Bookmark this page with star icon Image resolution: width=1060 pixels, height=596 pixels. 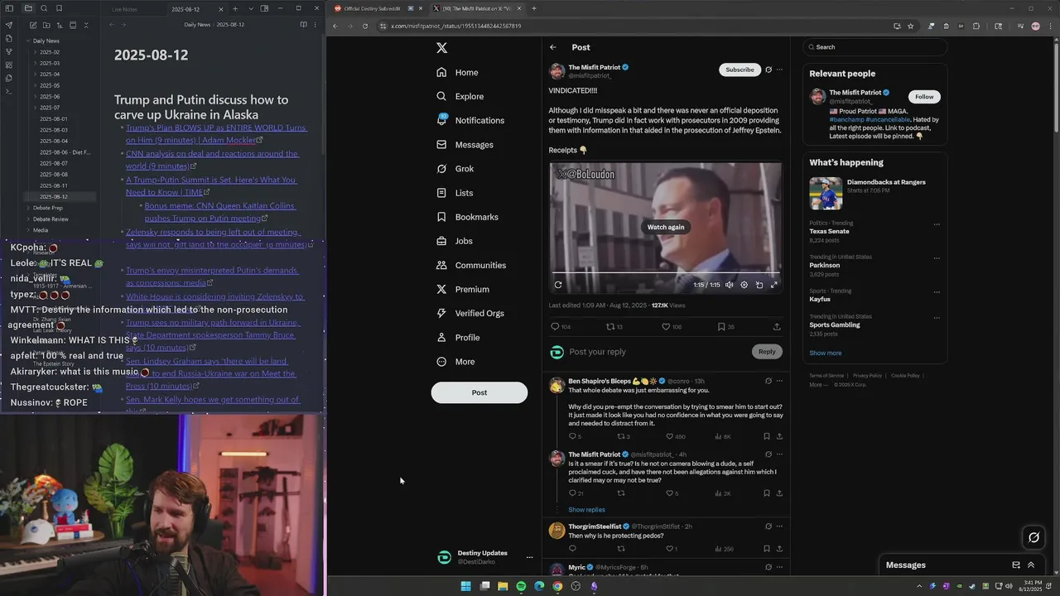pyautogui.click(x=910, y=26)
